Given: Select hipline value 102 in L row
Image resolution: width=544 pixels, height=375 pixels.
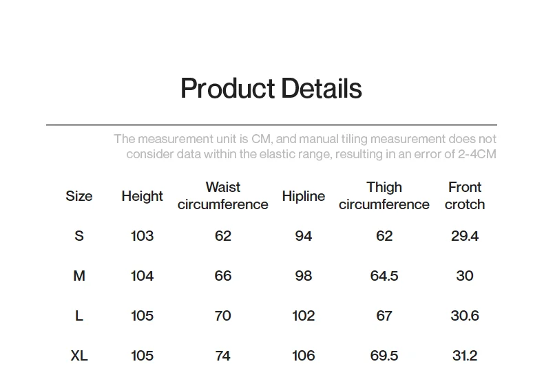Looking at the screenshot, I should [x=303, y=316].
